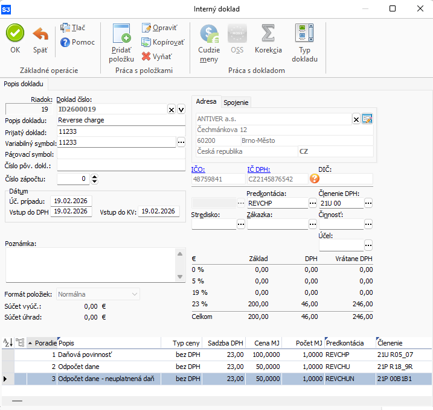Open the Formát položiek dropdown
The image size is (433, 410).
pos(134,294)
